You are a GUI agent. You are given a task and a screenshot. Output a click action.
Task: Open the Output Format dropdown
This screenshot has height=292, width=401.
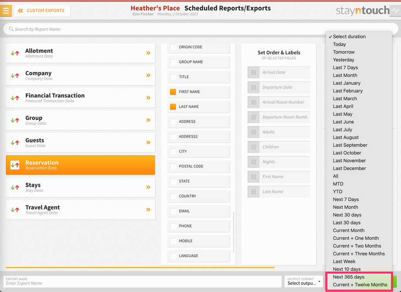pos(304,282)
